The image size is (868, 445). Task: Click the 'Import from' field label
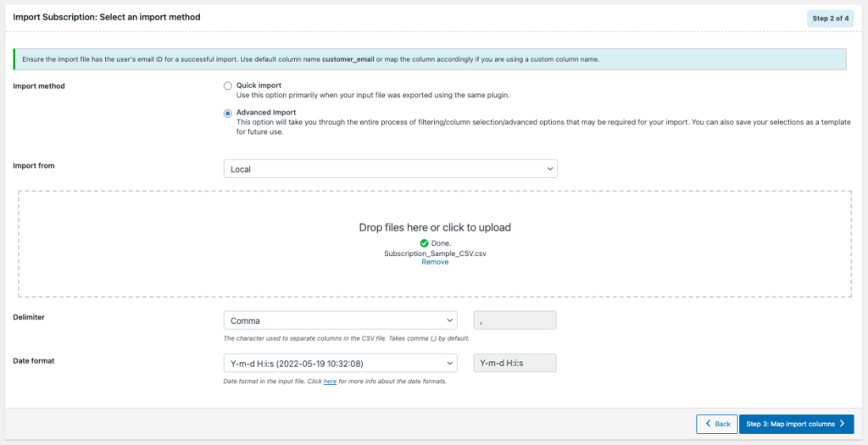pyautogui.click(x=34, y=166)
